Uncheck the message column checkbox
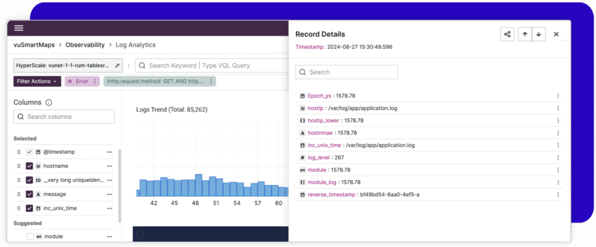The width and height of the screenshot is (596, 247). [30, 194]
